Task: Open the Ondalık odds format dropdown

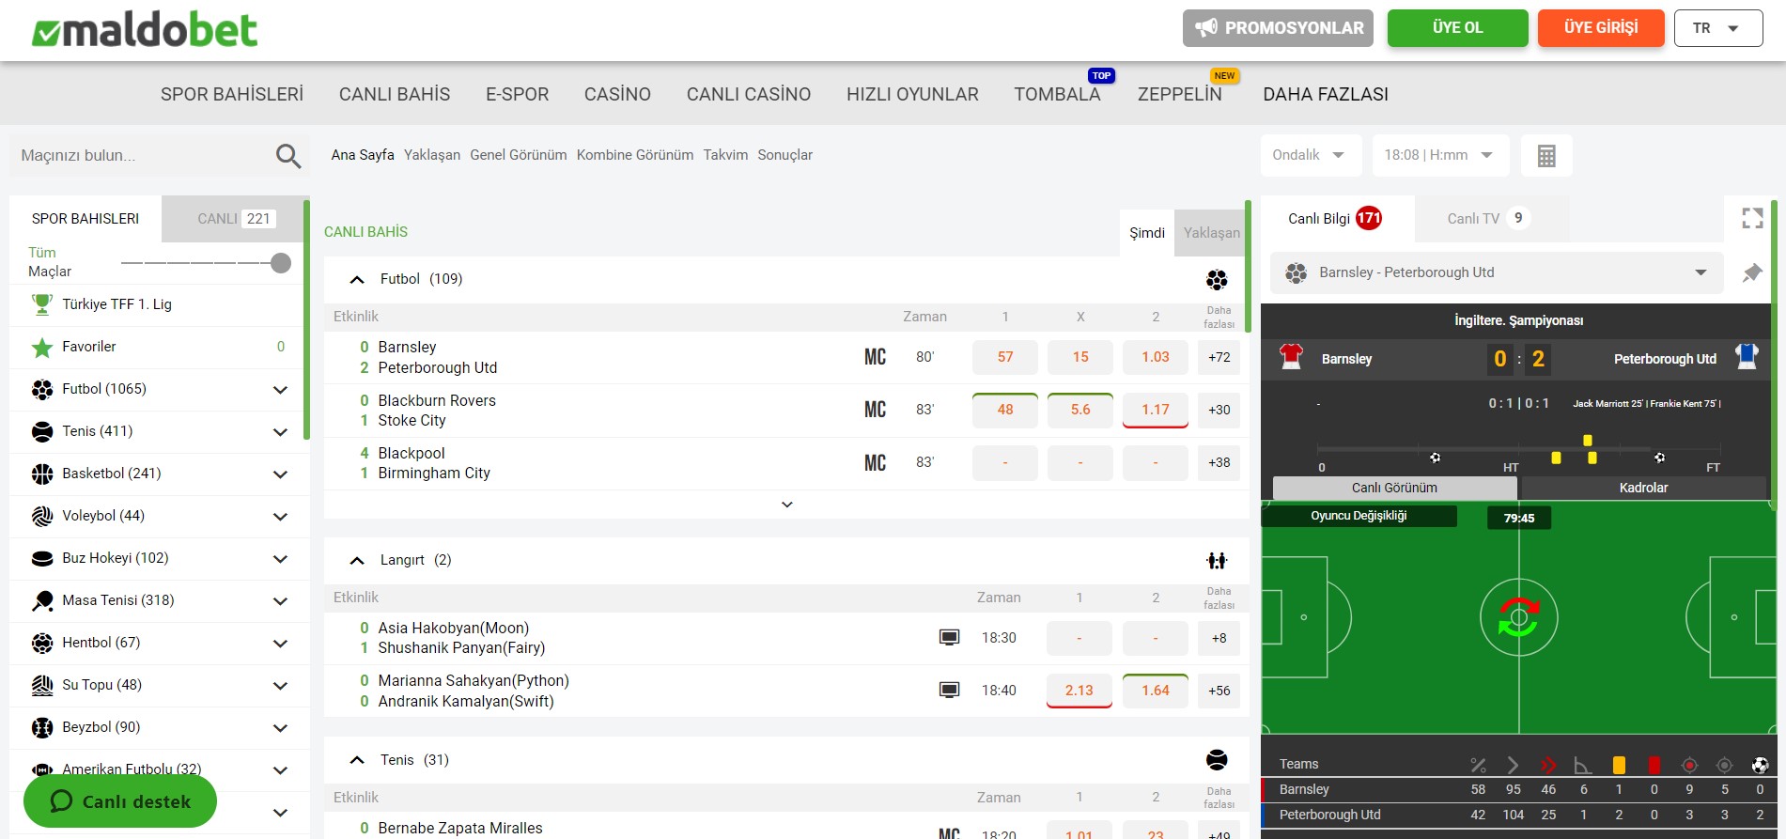Action: click(1310, 155)
